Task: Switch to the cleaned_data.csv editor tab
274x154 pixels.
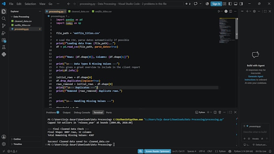Action: click(79, 12)
